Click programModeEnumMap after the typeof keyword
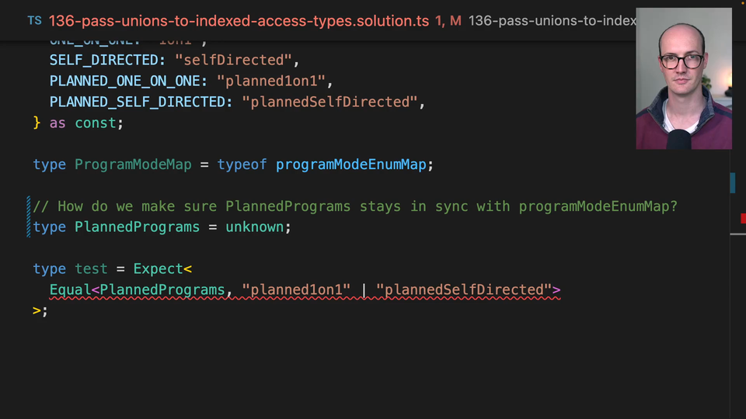The width and height of the screenshot is (746, 419). pos(354,164)
